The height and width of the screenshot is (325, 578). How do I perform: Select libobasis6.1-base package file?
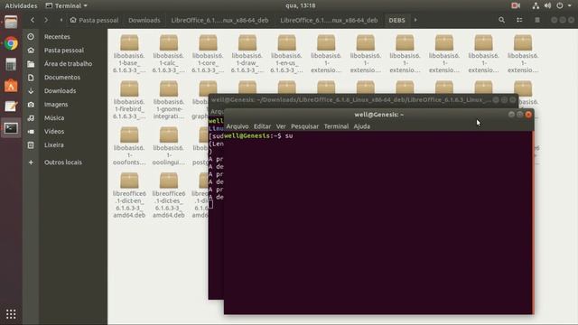129,53
